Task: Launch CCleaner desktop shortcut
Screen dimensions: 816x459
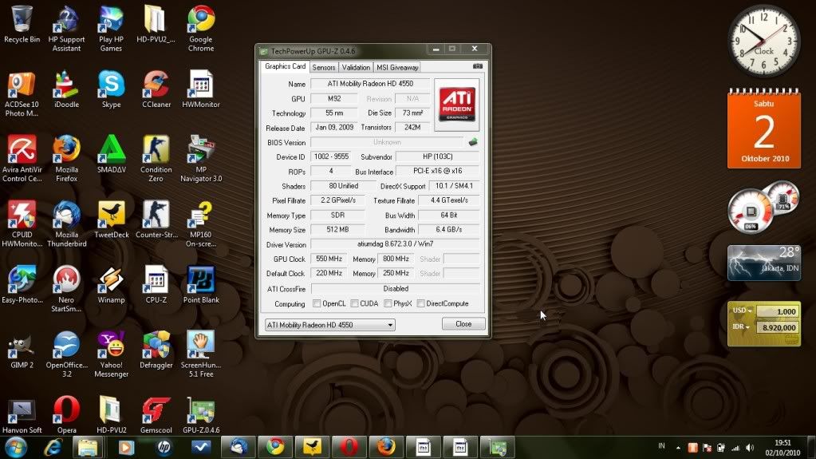Action: [x=156, y=89]
